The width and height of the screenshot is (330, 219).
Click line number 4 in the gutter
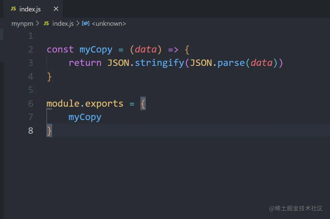[31, 77]
